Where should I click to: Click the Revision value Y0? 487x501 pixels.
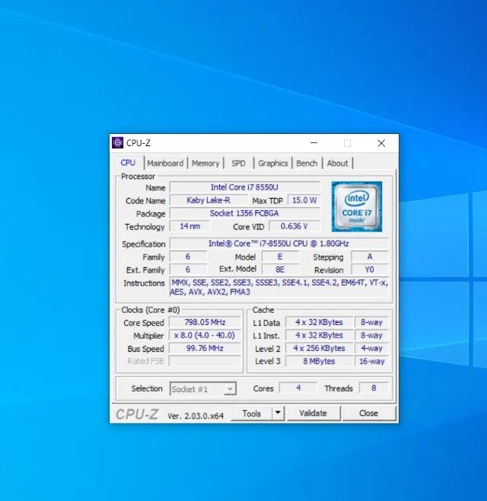(x=370, y=270)
